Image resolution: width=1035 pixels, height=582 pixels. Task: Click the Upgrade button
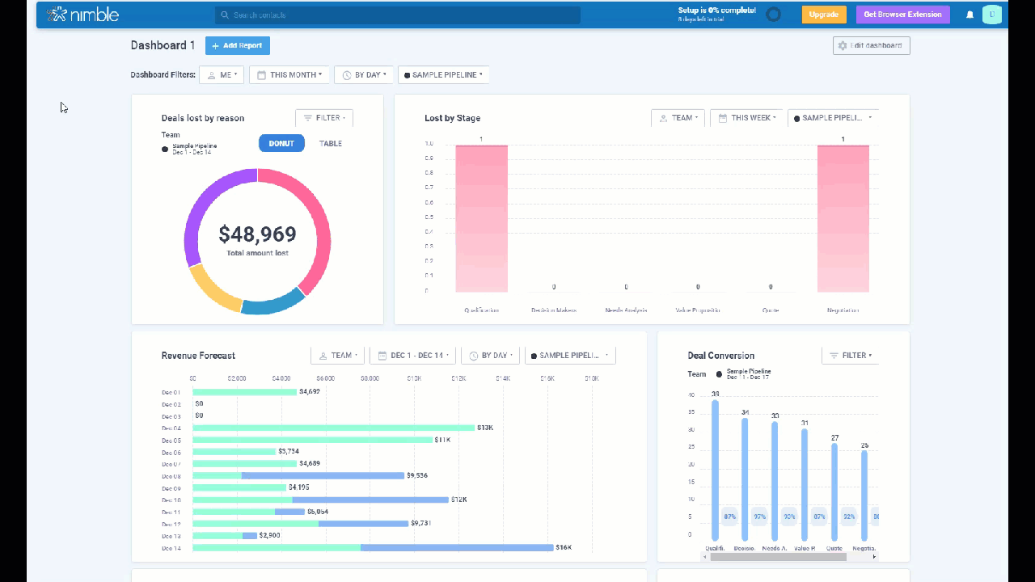[x=823, y=15]
